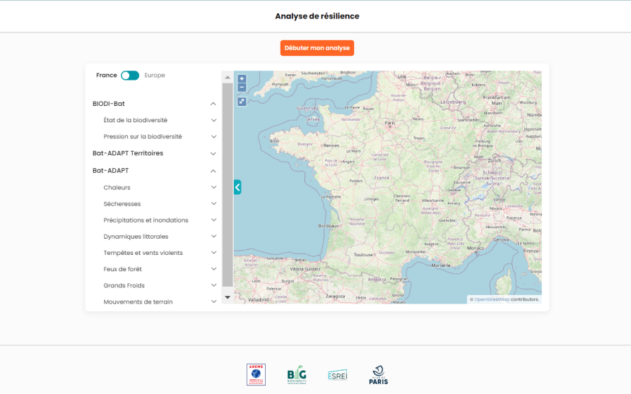Expand Mouvements de terrain chevron

(x=213, y=302)
